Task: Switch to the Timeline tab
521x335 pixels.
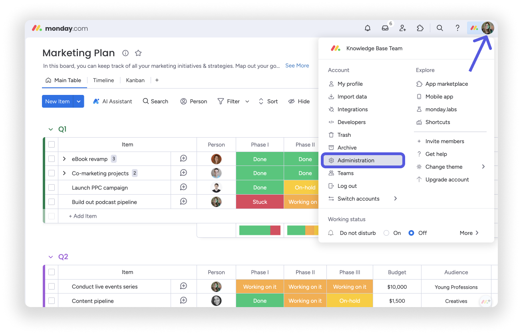Action: click(x=103, y=80)
